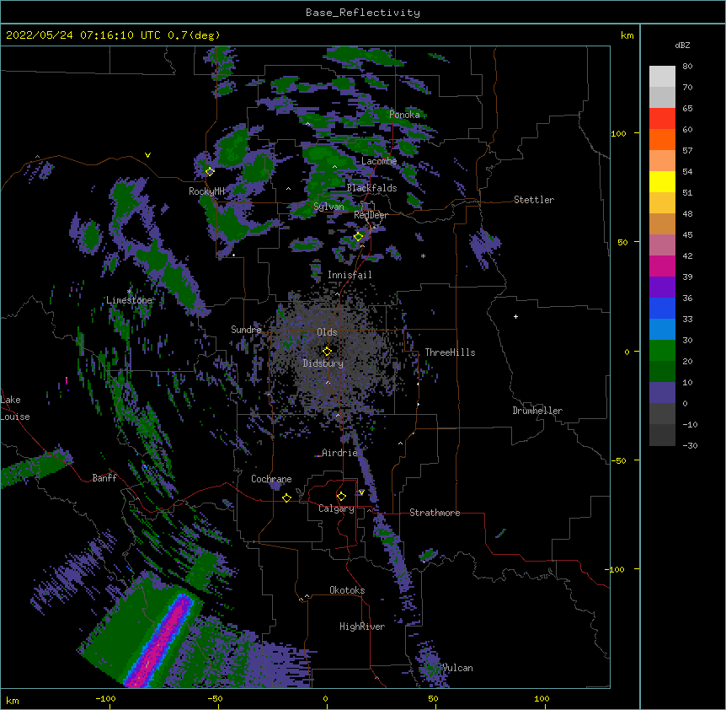726x710 pixels.
Task: Click the Blackfalds city label
Action: 371,188
